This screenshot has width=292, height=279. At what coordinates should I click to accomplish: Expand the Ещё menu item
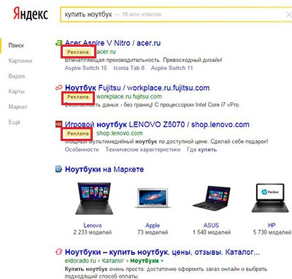pos(15,122)
